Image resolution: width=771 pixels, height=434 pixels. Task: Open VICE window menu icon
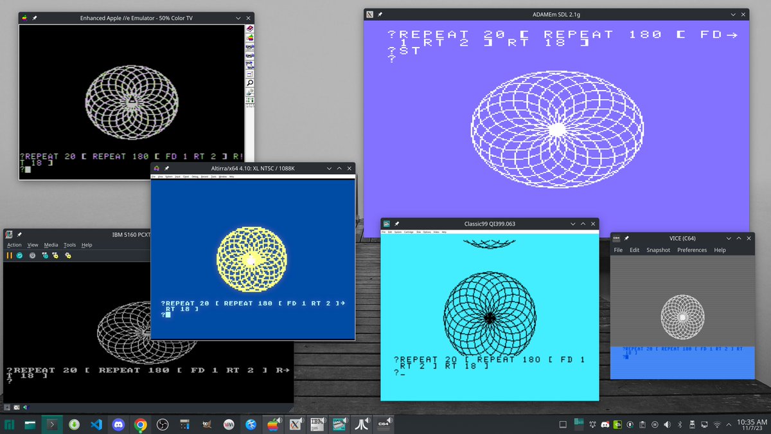[x=617, y=239]
